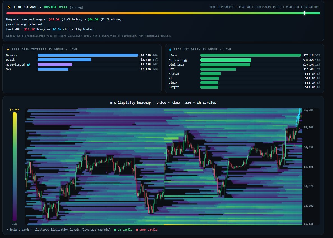Click the '61,325' price axis label

click(308, 224)
